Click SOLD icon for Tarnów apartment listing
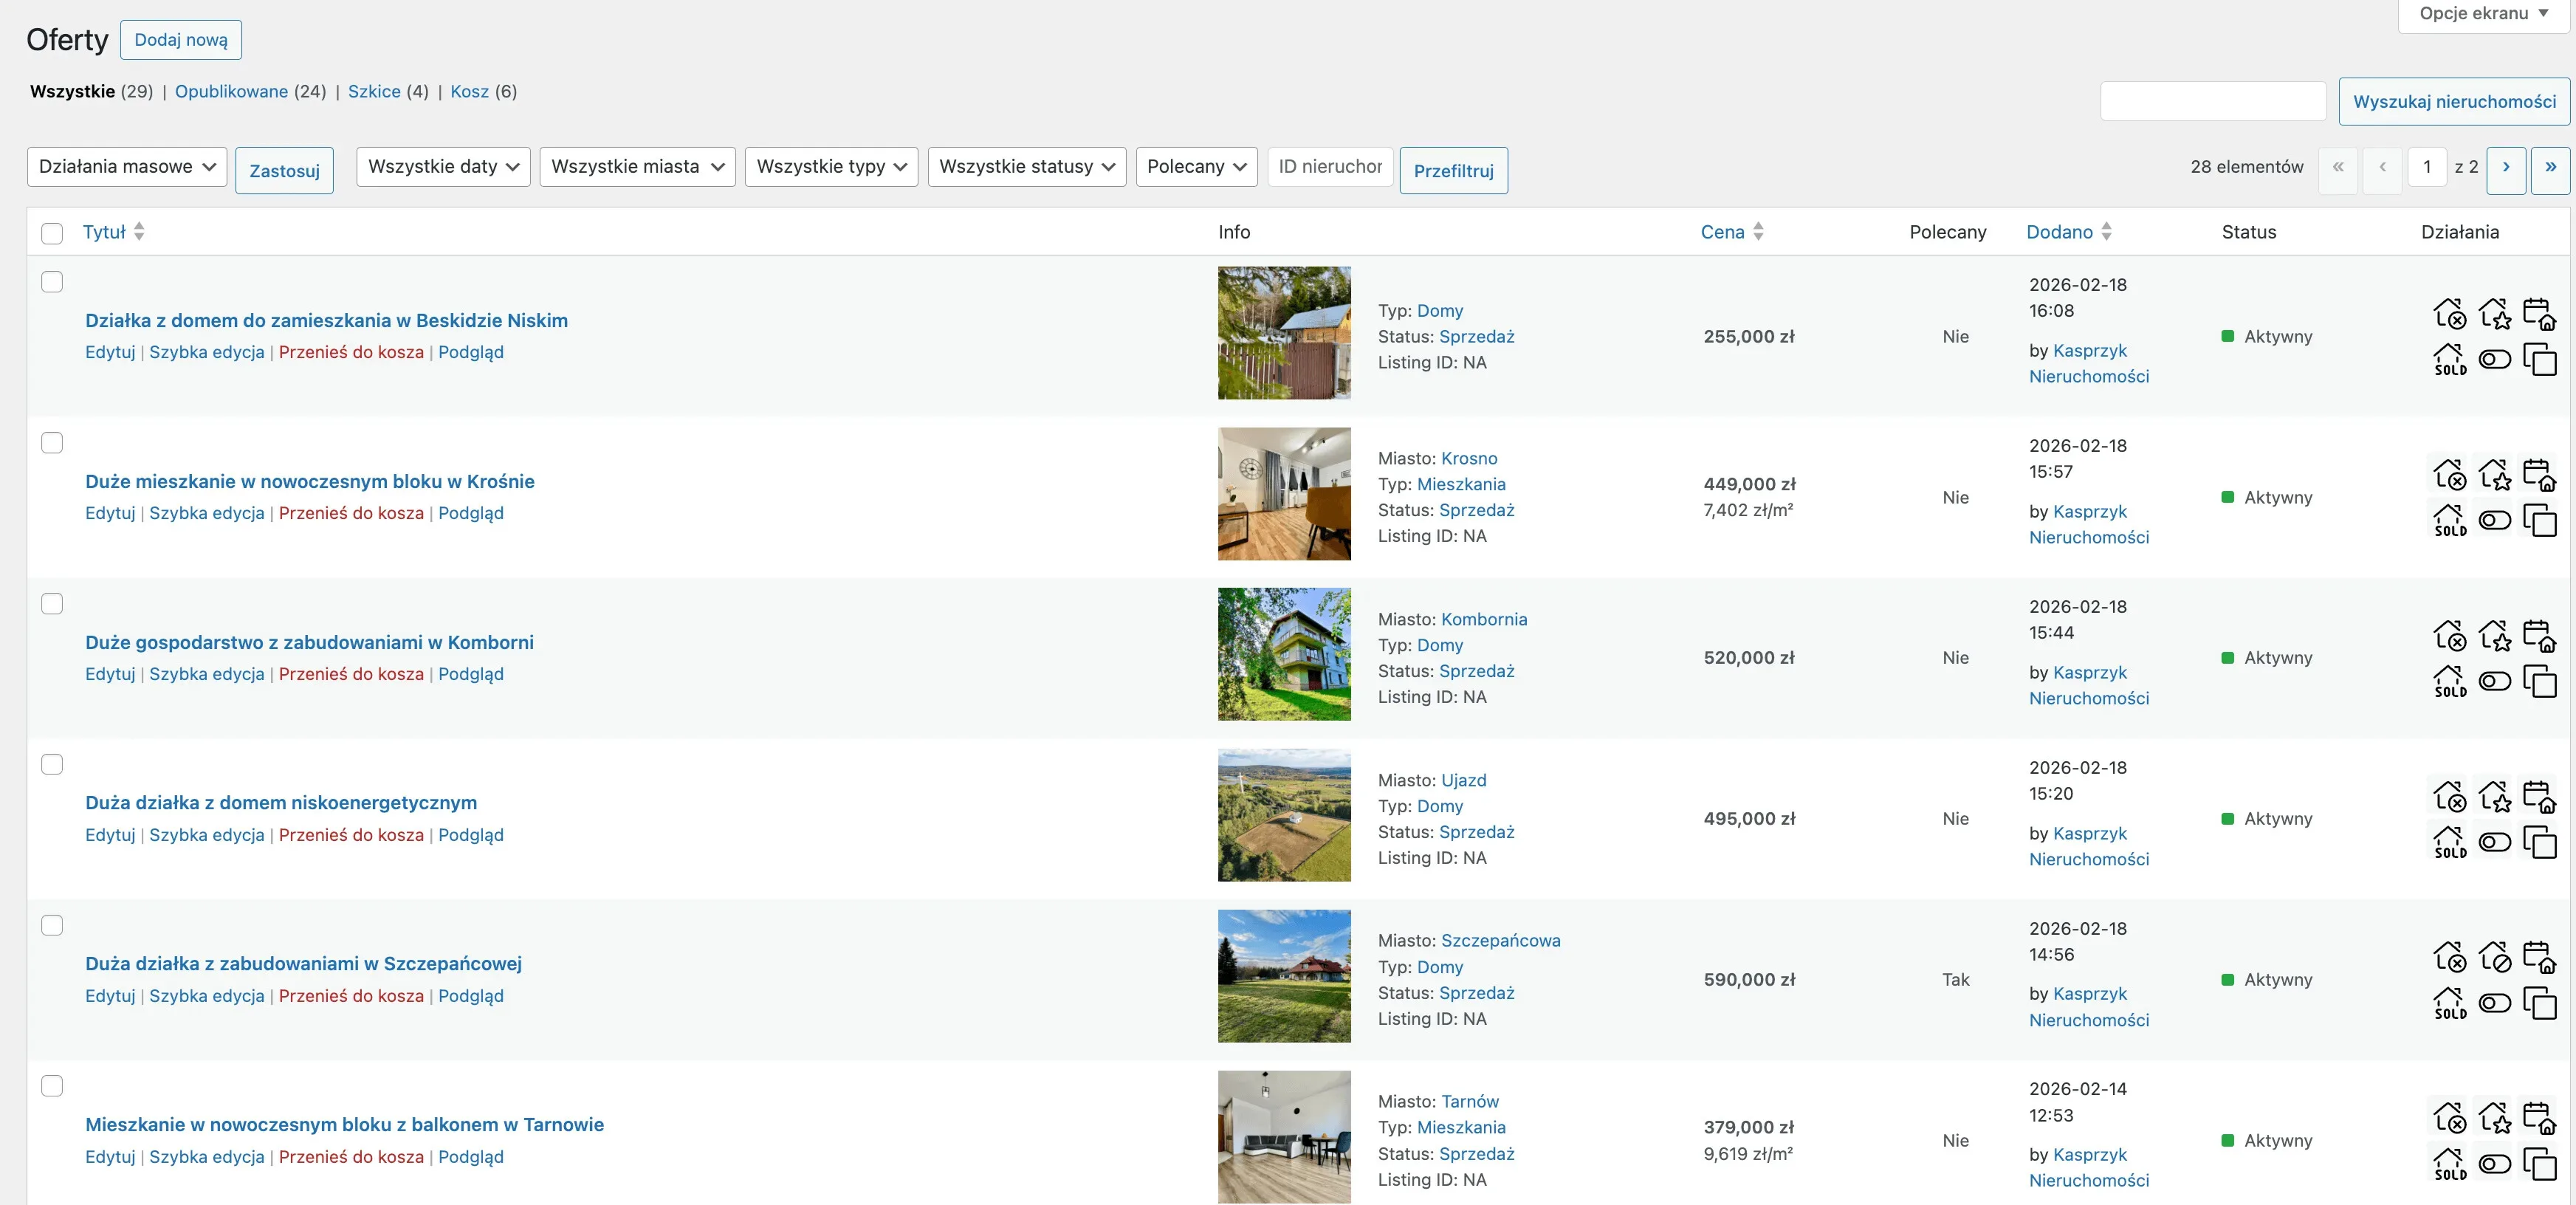2576x1205 pixels. click(2449, 1163)
